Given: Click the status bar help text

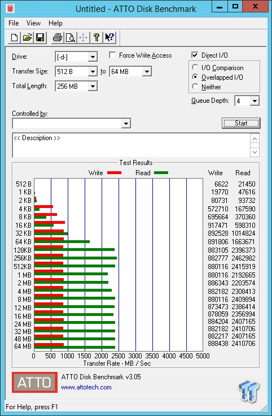Looking at the screenshot, I should (x=32, y=407).
